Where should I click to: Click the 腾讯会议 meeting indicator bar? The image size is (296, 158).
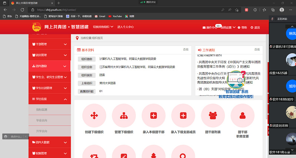coord(148,2)
